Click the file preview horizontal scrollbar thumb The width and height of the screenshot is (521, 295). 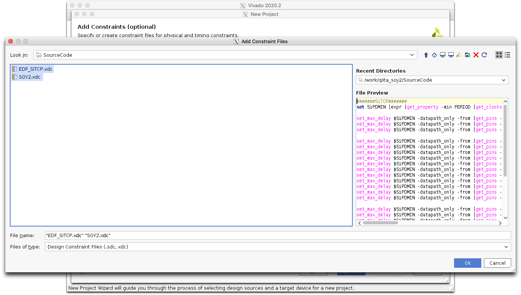point(380,223)
